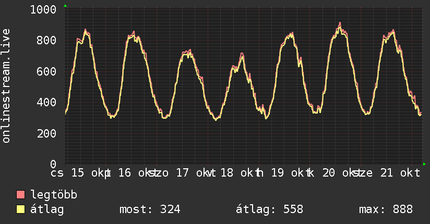Click the 16 okt date label
The height and width of the screenshot is (224, 430).
[x=138, y=173]
